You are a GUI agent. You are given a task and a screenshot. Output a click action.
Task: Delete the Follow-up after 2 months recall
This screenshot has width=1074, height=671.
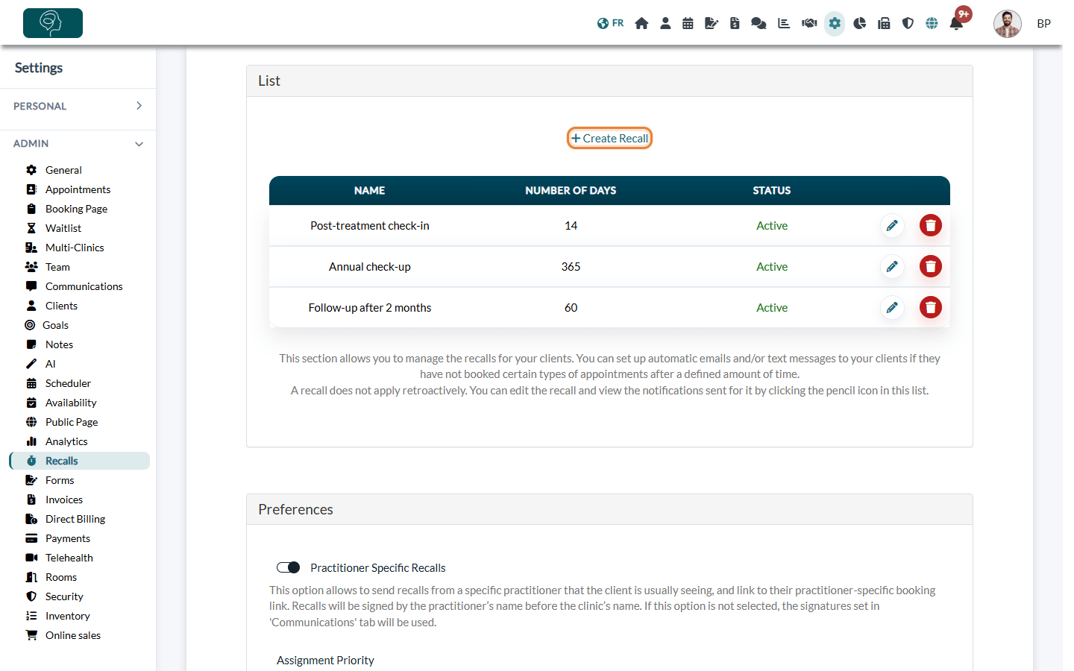click(x=931, y=307)
